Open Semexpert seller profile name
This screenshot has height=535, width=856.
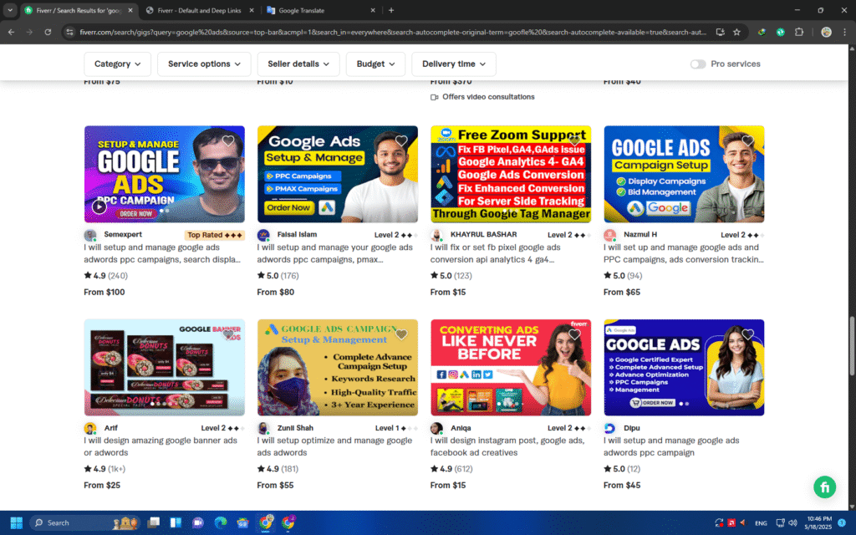point(123,234)
